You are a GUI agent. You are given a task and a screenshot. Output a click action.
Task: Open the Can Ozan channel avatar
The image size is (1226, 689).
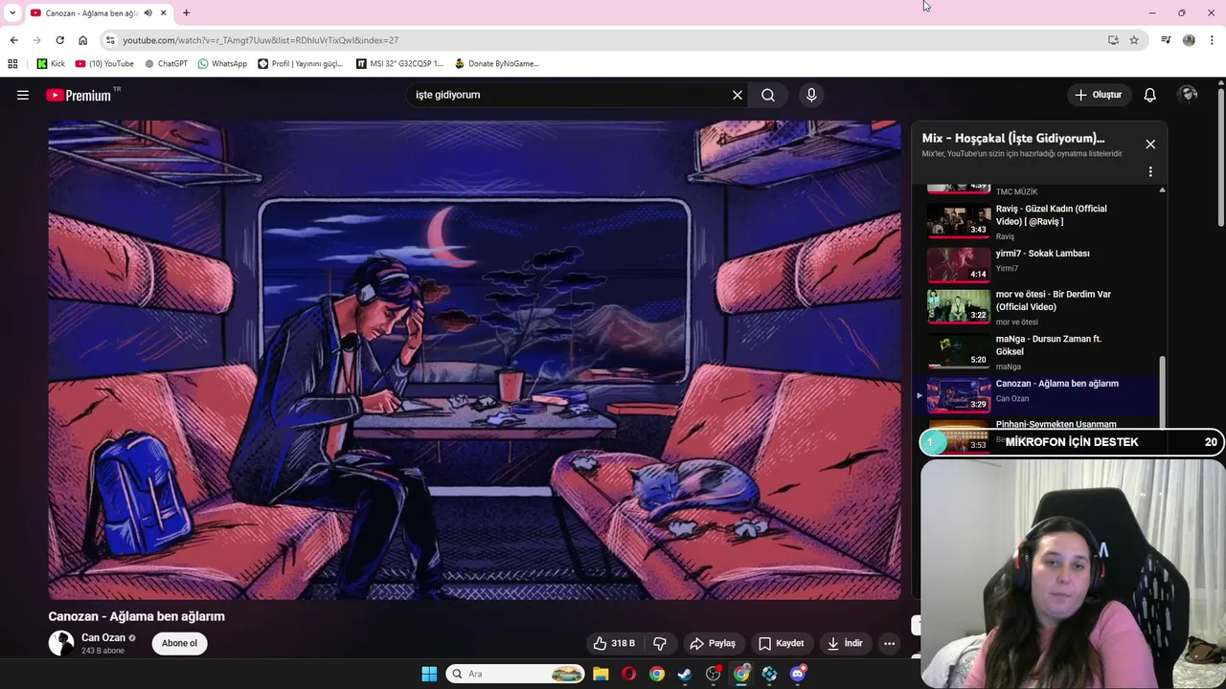click(61, 643)
